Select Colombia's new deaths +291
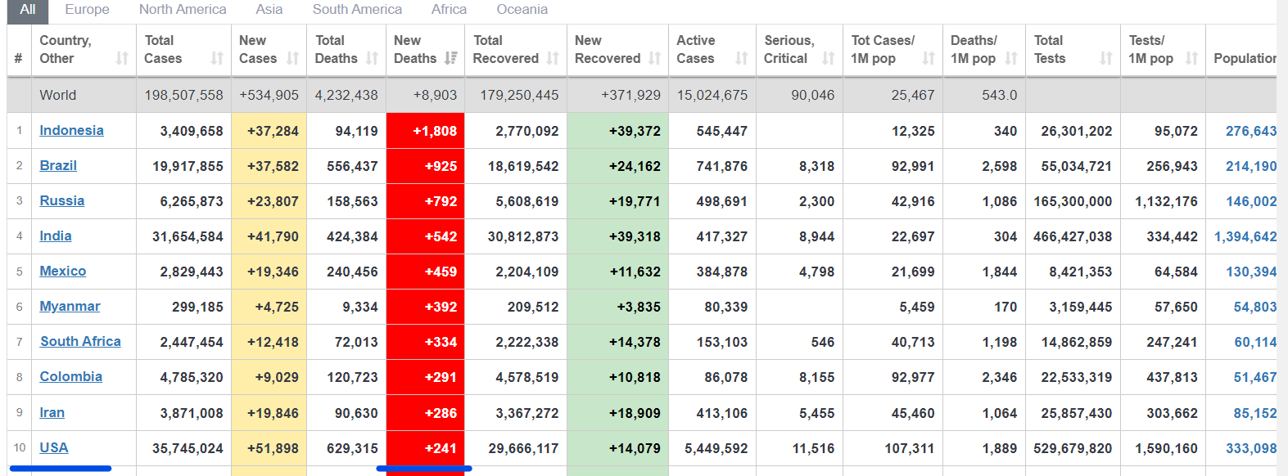The width and height of the screenshot is (1288, 476). tap(426, 377)
